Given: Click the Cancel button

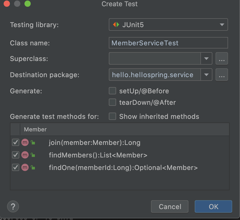Looking at the screenshot, I should [x=170, y=206].
